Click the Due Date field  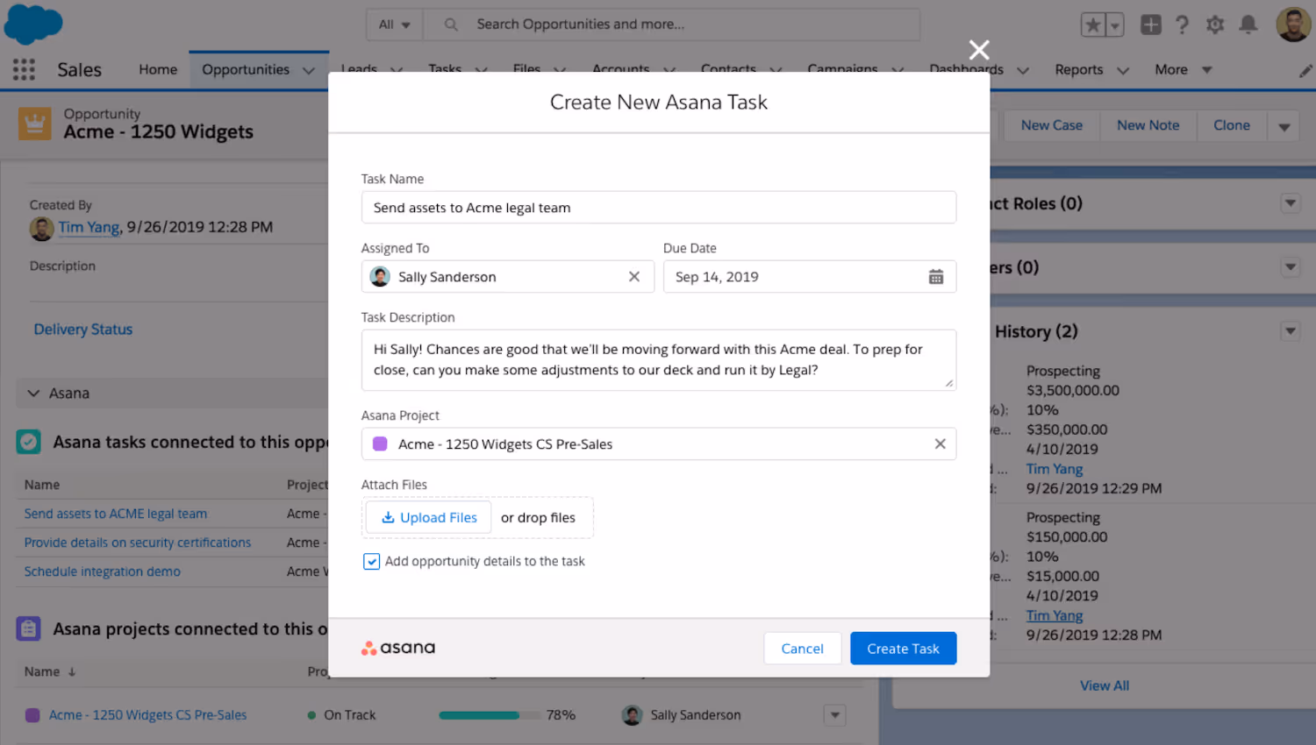810,277
